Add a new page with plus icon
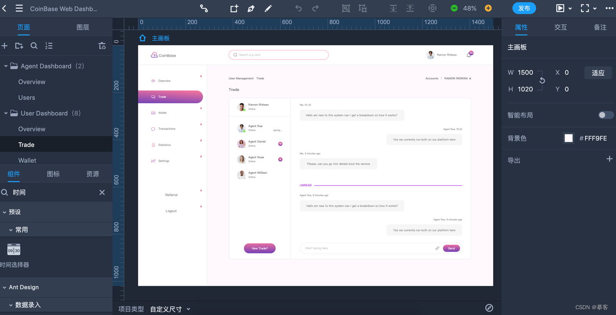 point(5,46)
